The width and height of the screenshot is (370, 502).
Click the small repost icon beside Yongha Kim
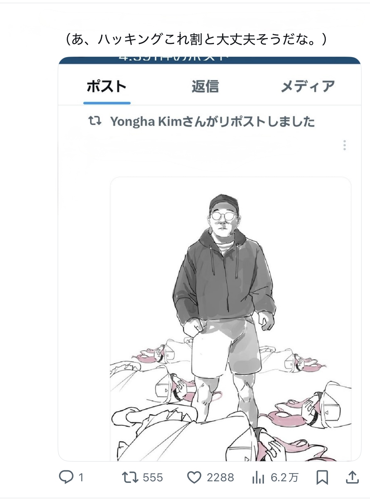click(x=94, y=121)
